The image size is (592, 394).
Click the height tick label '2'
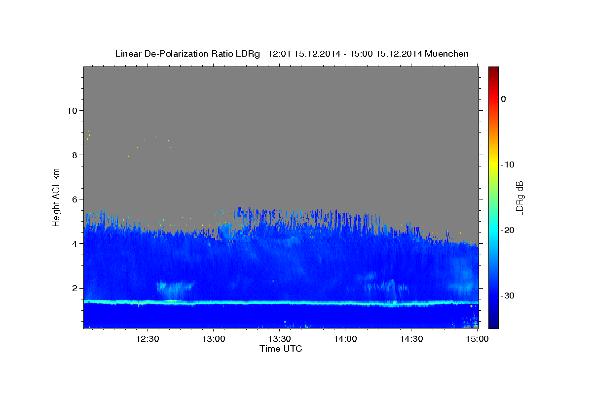point(74,288)
